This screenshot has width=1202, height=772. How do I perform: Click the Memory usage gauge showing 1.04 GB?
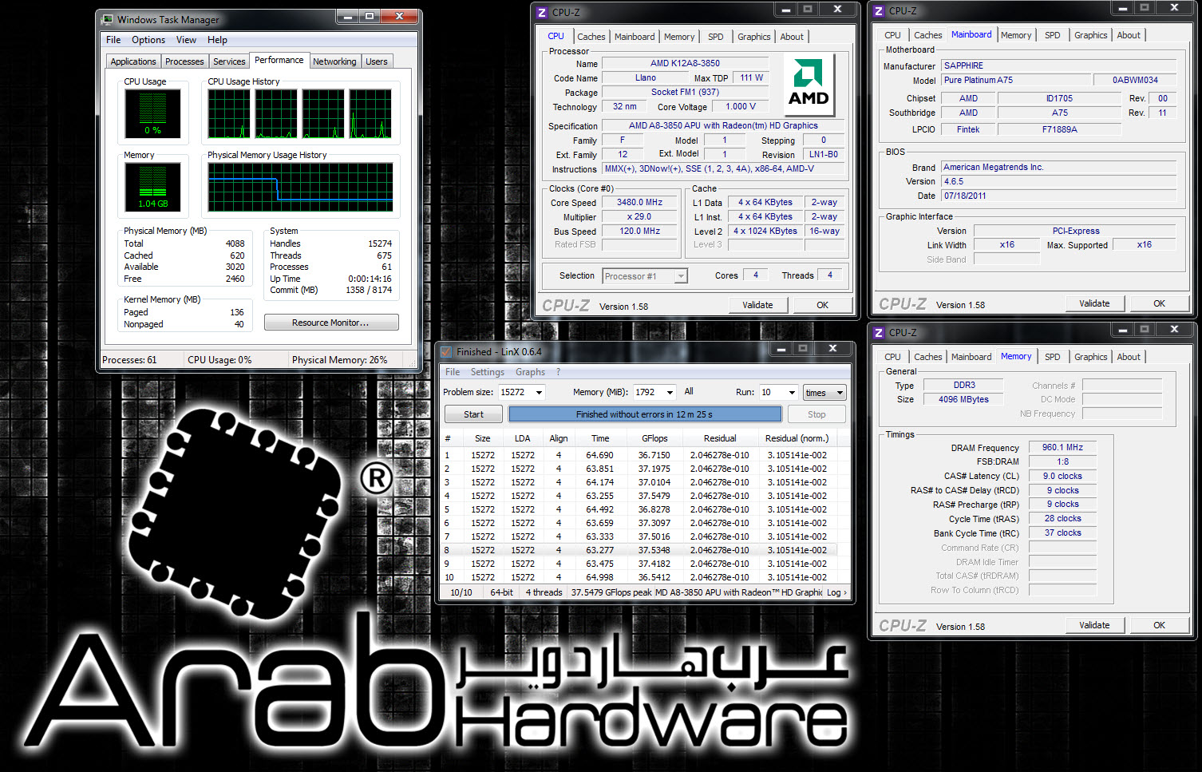(x=152, y=187)
